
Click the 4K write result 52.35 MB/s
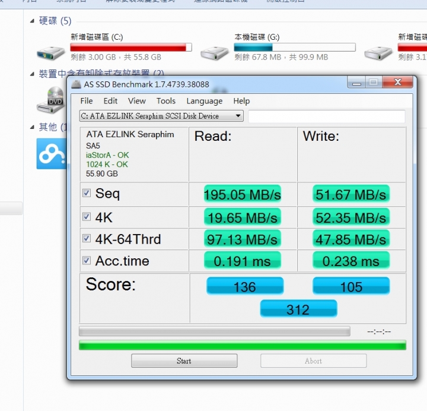click(350, 217)
